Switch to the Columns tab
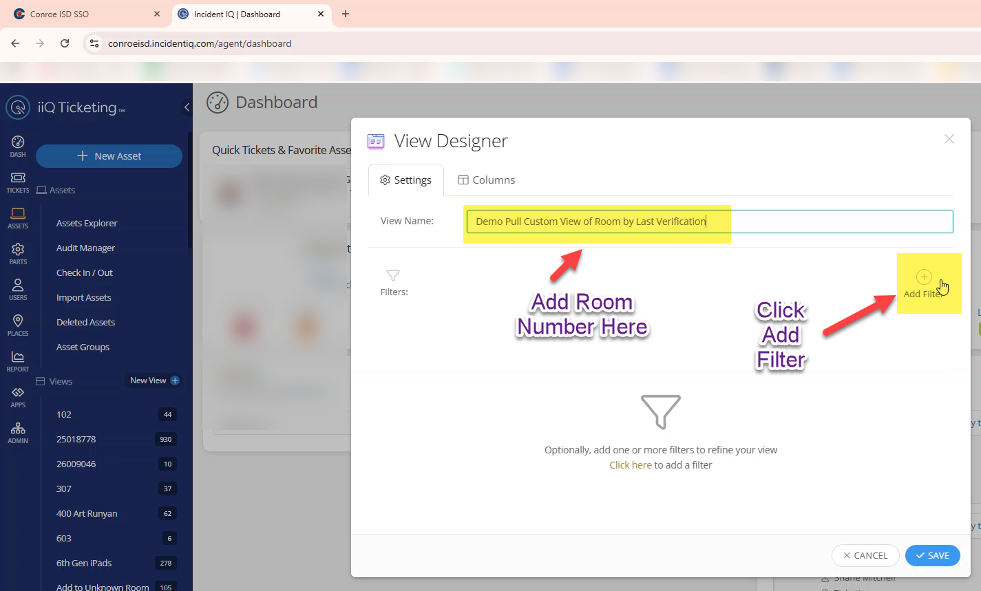 [486, 180]
